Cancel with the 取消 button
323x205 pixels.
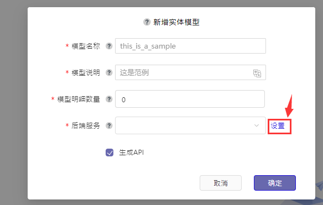pos(221,183)
